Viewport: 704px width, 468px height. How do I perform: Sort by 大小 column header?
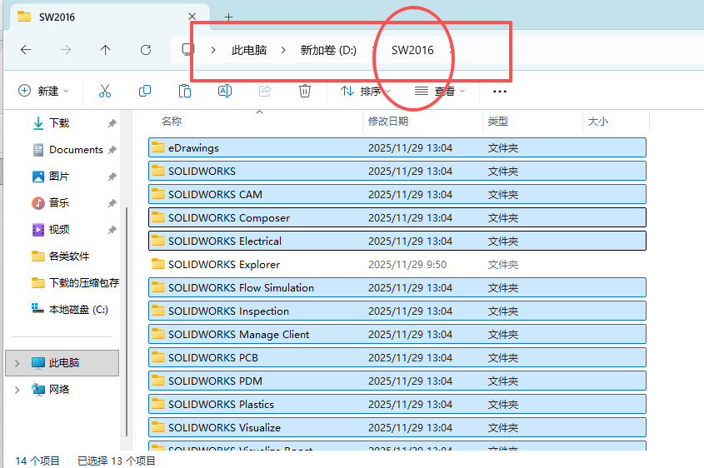[597, 121]
